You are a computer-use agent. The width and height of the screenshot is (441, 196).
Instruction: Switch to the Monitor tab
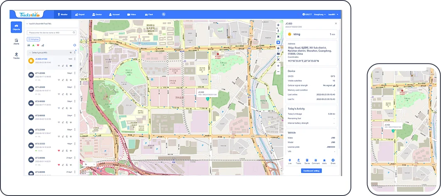pyautogui.click(x=62, y=15)
